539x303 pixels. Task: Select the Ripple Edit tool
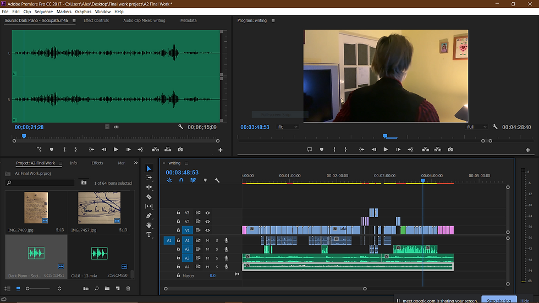coord(149,187)
